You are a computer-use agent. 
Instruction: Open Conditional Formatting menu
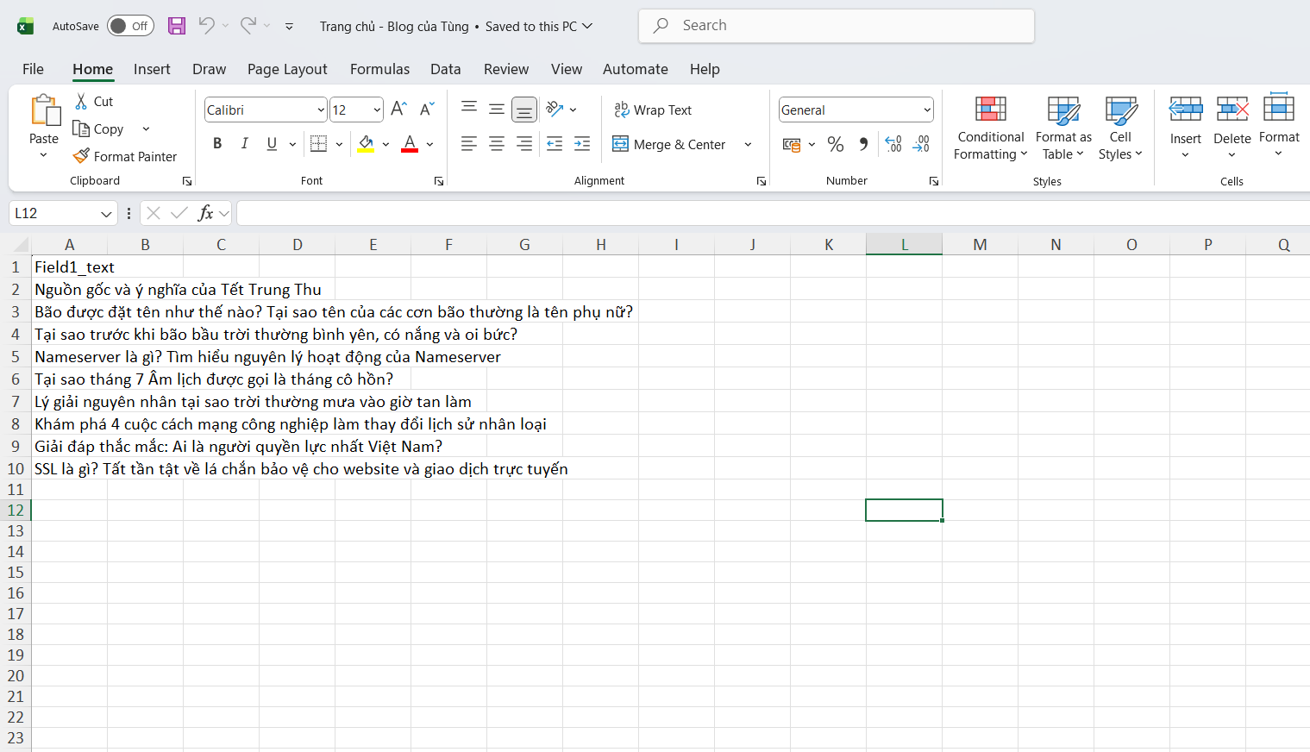tap(990, 128)
